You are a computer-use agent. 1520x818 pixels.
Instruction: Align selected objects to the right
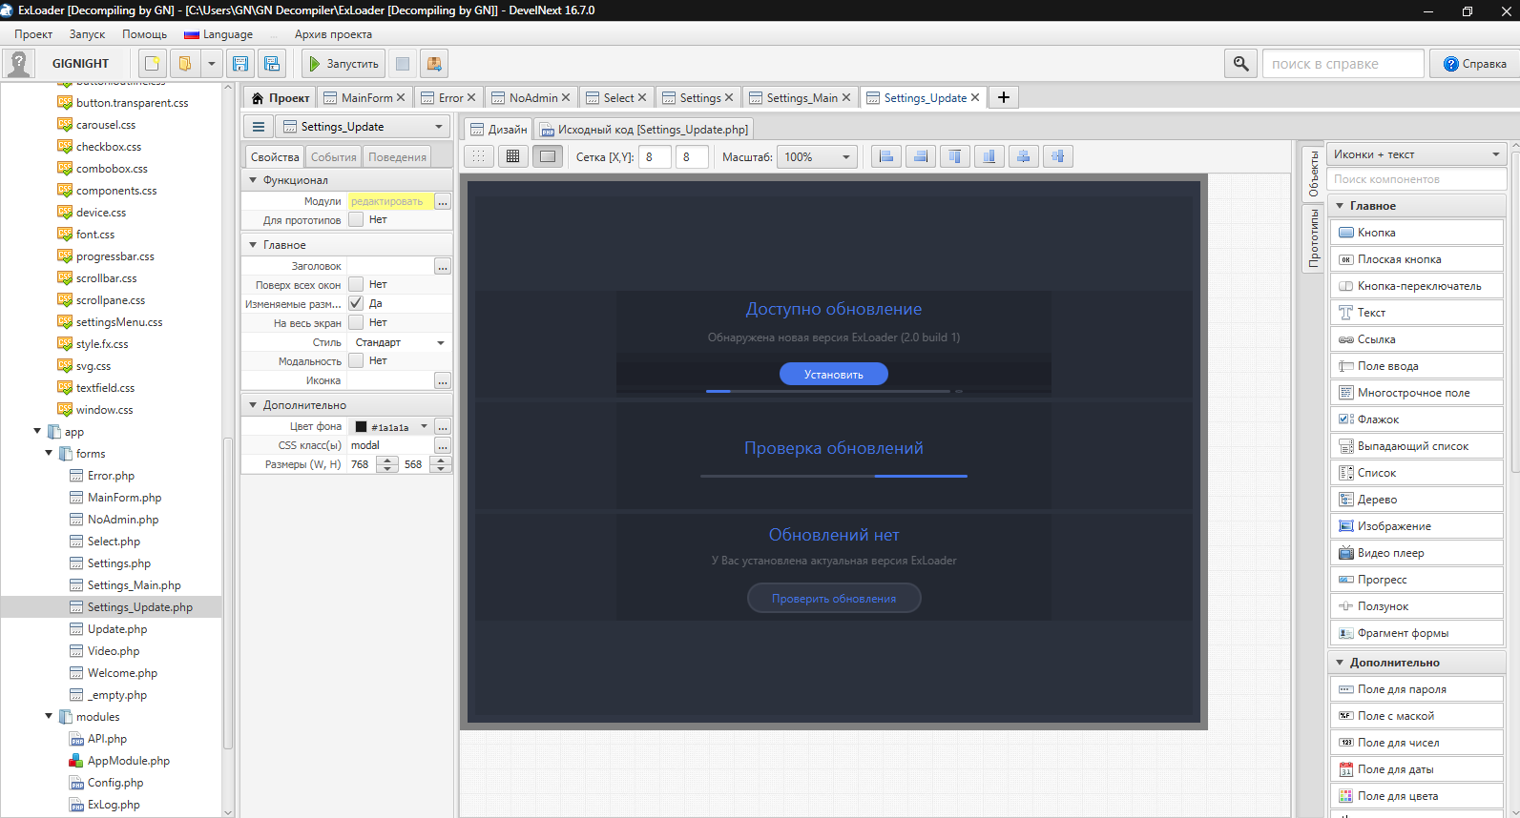point(921,156)
